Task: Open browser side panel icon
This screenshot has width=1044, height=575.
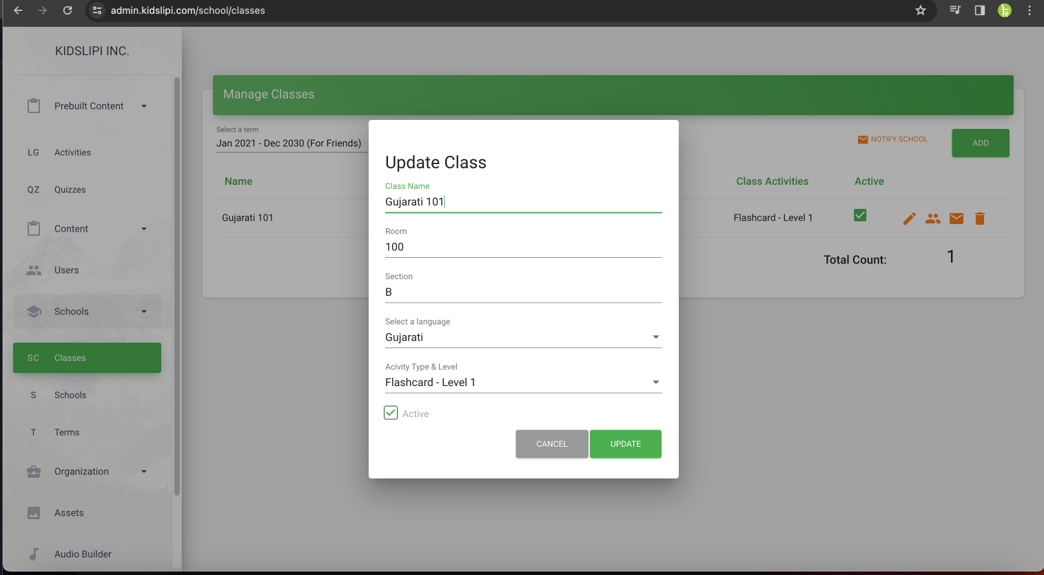Action: (x=979, y=10)
